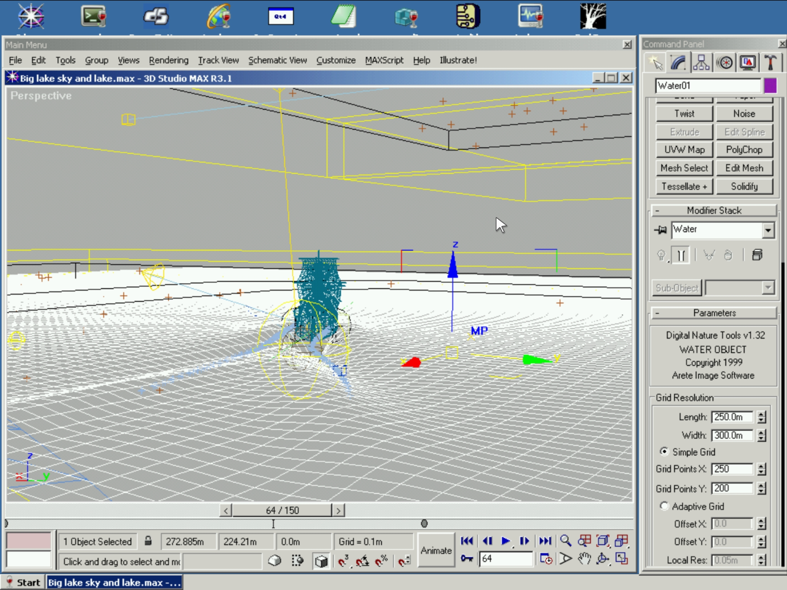Viewport: 787px width, 590px height.
Task: Select the Pan hand tool
Action: 584,559
